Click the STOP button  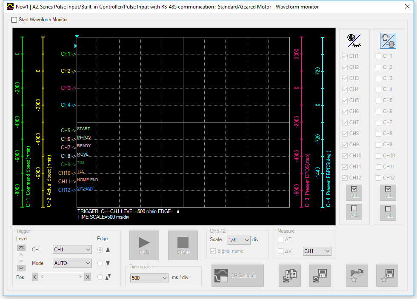pyautogui.click(x=183, y=245)
